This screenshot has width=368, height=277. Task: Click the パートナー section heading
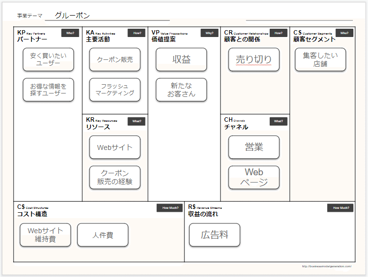coord(32,39)
